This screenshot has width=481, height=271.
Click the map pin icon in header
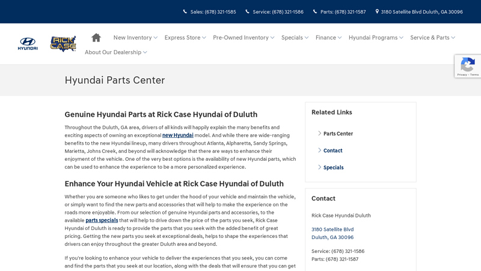click(377, 11)
